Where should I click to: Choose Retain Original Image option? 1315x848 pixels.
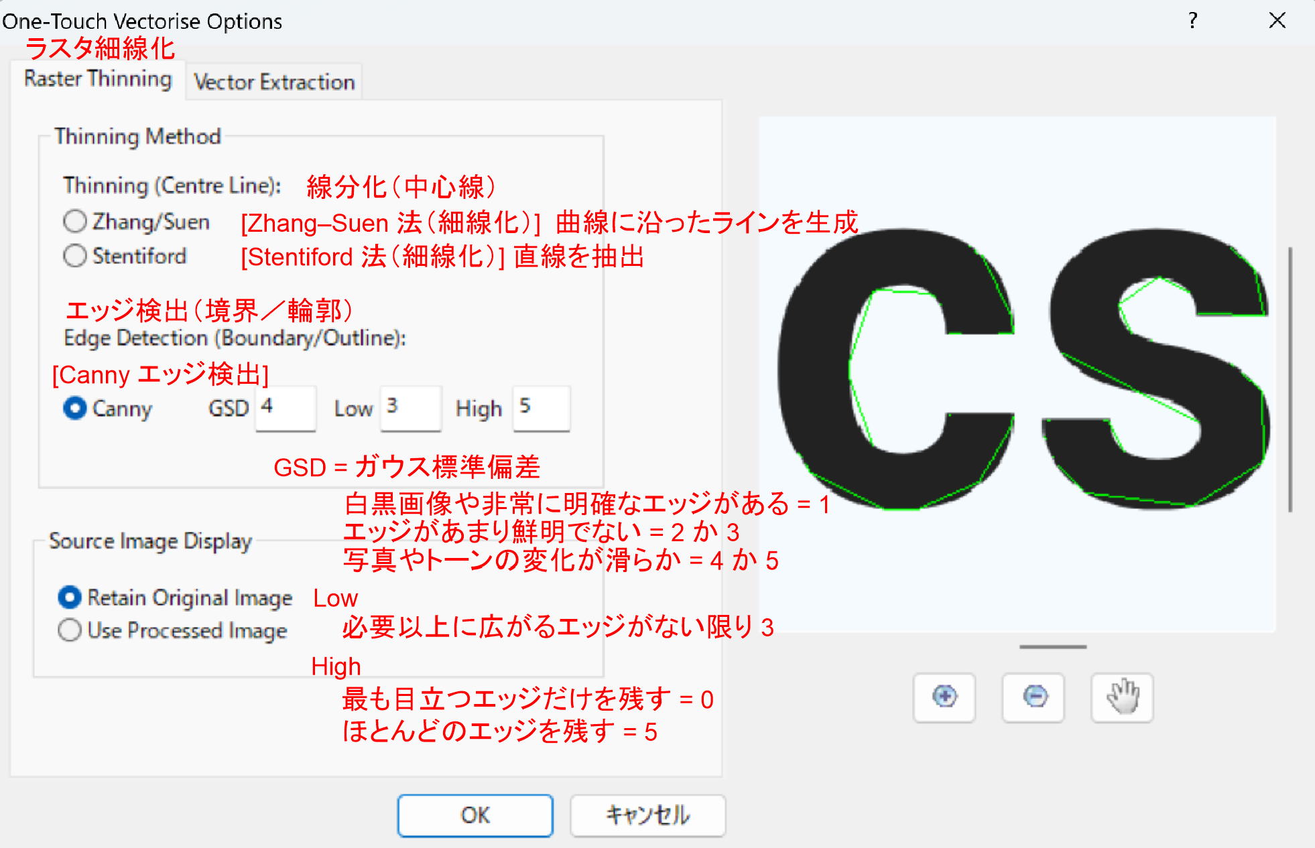(70, 597)
